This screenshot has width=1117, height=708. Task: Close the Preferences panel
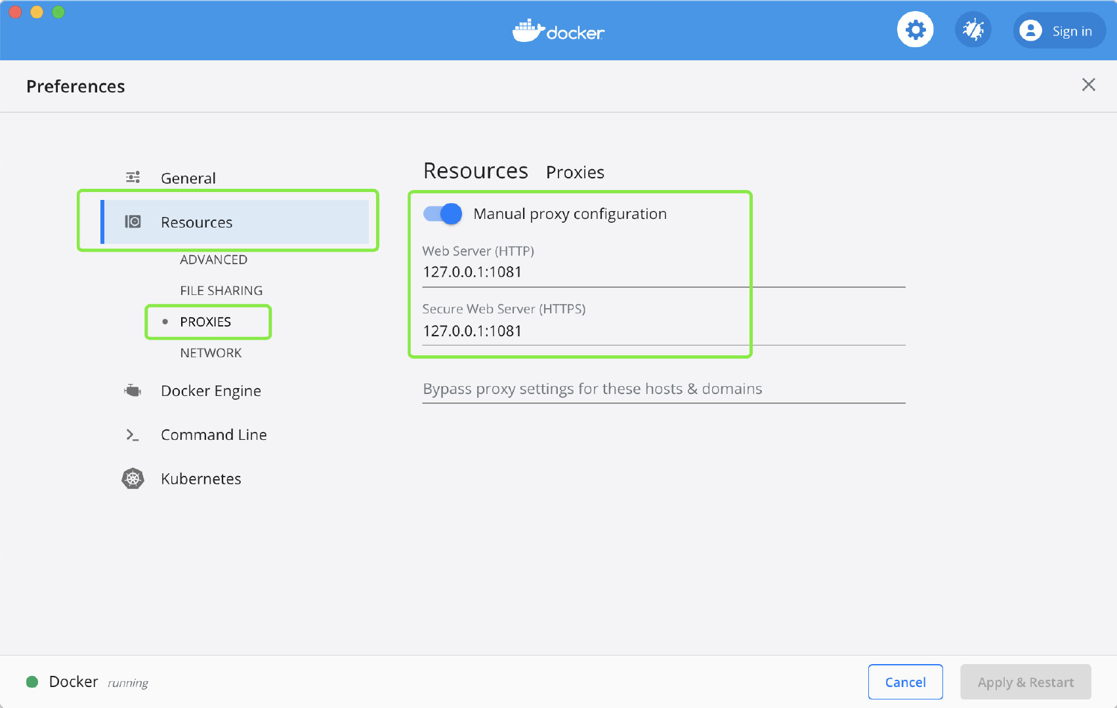(x=1088, y=85)
